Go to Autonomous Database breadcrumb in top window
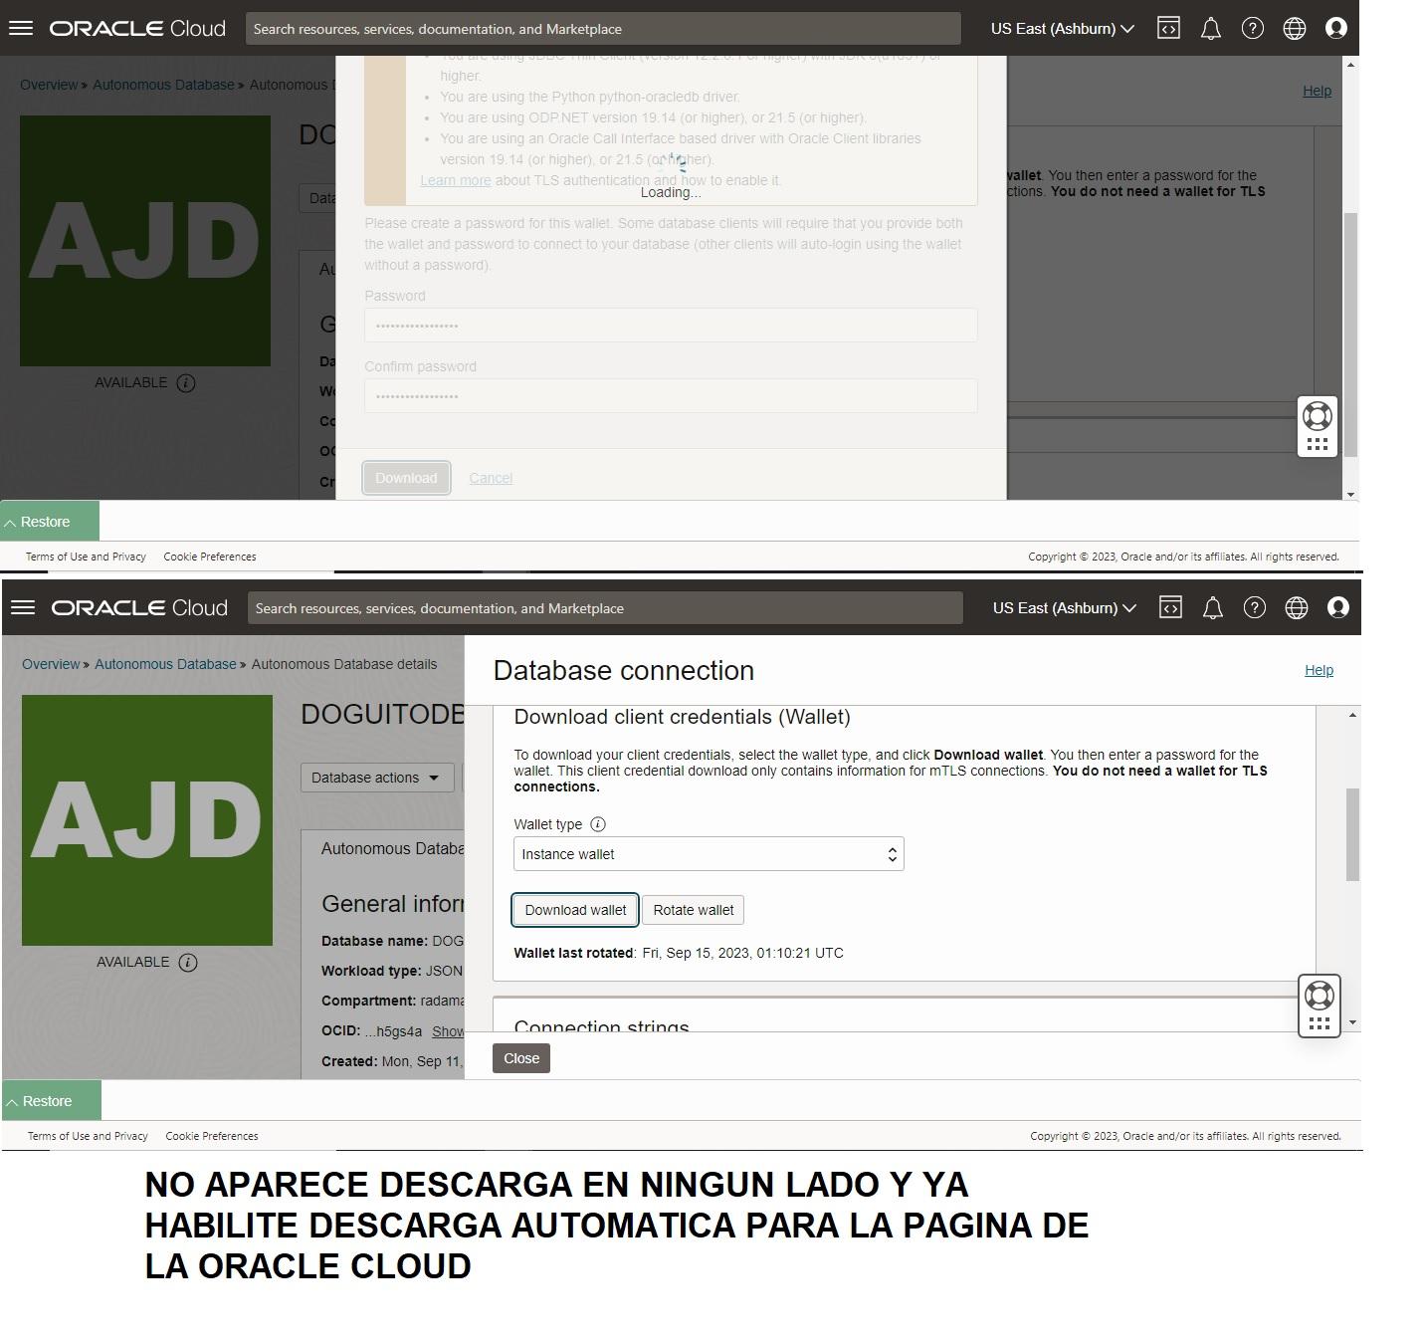The image size is (1423, 1344). pos(163,85)
